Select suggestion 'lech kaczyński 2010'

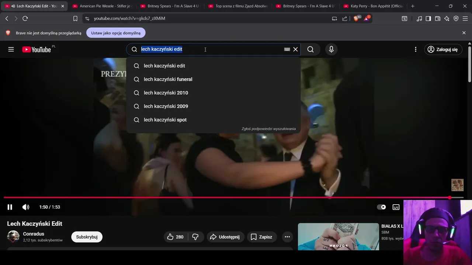[x=213, y=93]
